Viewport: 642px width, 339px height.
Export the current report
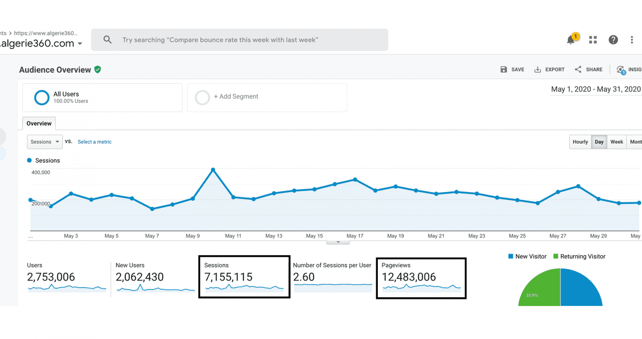pyautogui.click(x=549, y=69)
